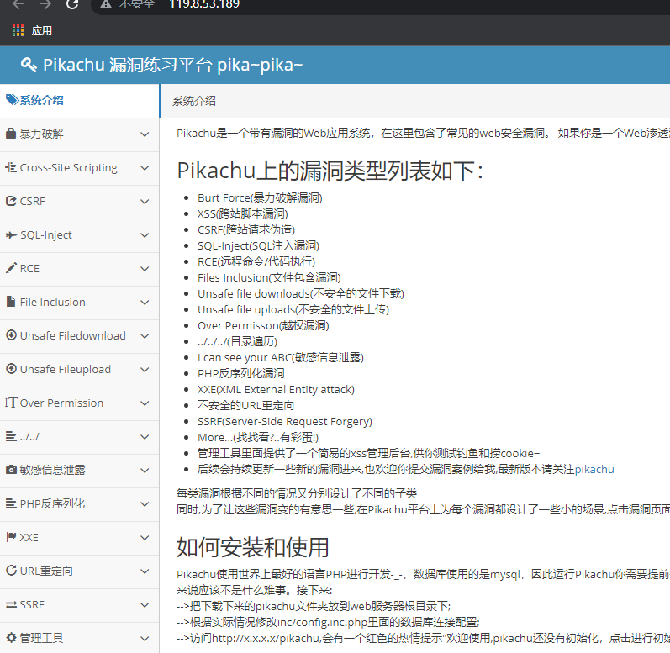670x653 pixels.
Task: Open the apps grid icon in bookmarks bar
Action: (18, 30)
